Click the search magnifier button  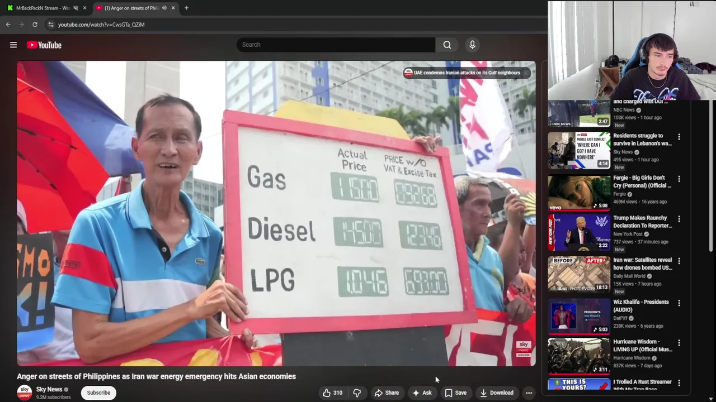pyautogui.click(x=447, y=45)
